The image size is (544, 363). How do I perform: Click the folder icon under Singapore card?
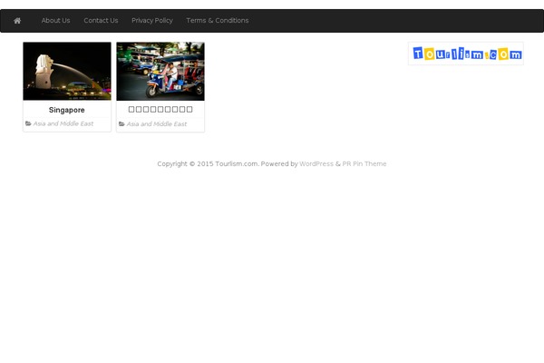click(x=28, y=123)
